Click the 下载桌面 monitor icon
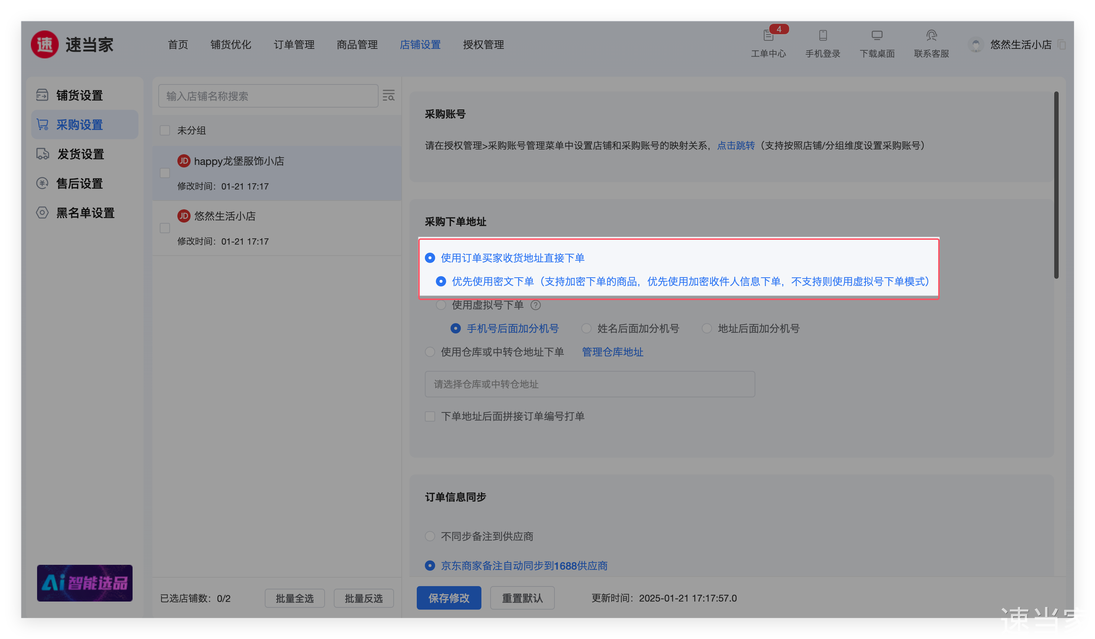The width and height of the screenshot is (1095, 639). (x=877, y=36)
